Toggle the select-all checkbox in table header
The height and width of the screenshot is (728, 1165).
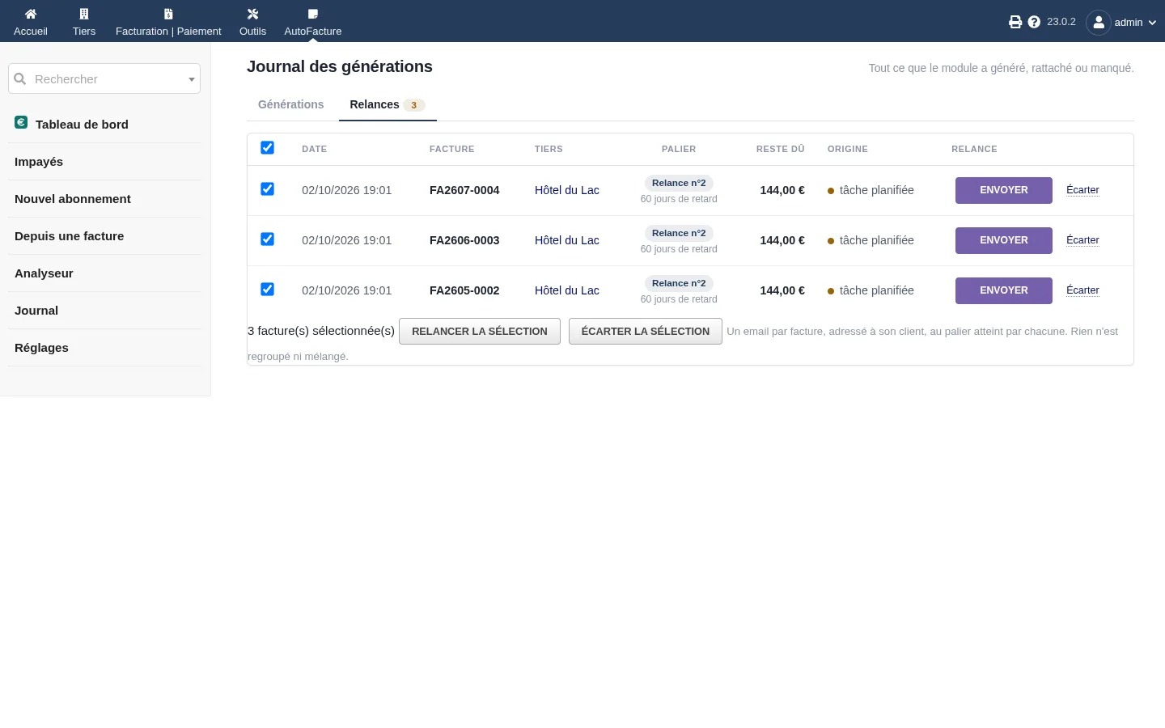267,147
